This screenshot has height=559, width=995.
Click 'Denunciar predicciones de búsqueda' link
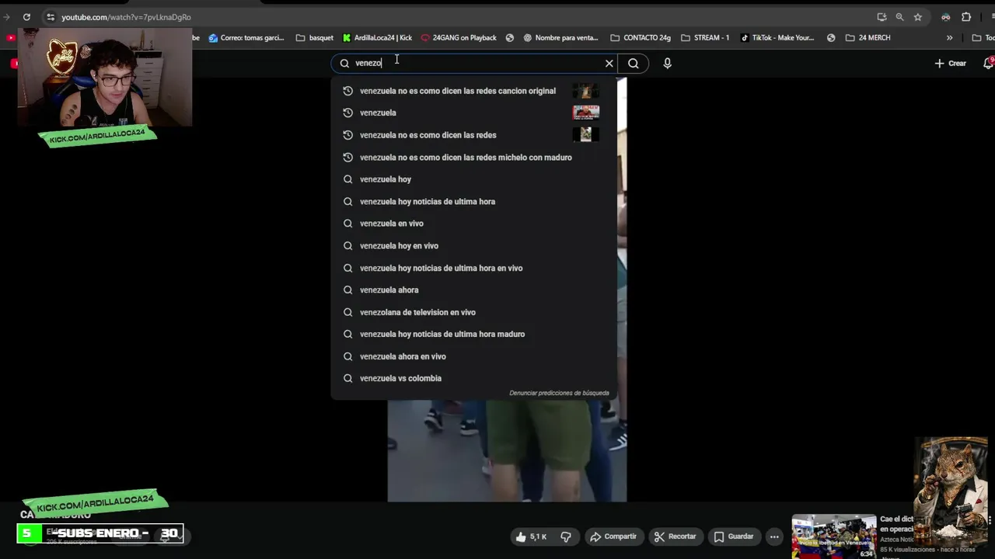[559, 393]
